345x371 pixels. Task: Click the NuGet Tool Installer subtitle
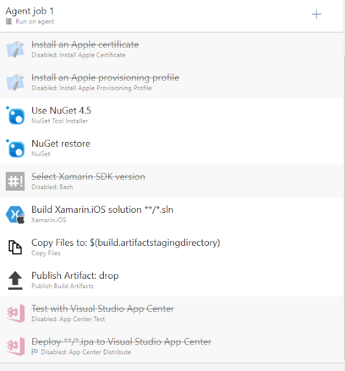click(60, 121)
